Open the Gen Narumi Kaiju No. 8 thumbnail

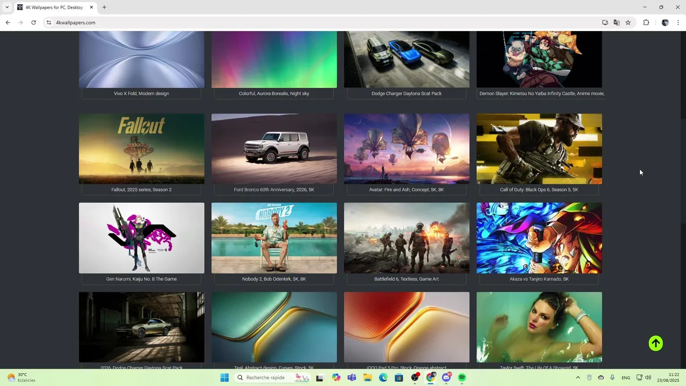(x=141, y=238)
